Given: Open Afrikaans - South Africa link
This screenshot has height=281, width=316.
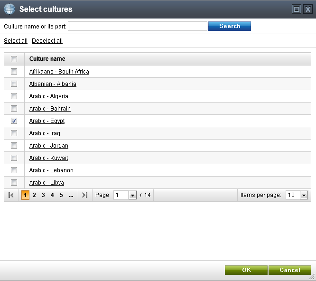Looking at the screenshot, I should point(59,72).
